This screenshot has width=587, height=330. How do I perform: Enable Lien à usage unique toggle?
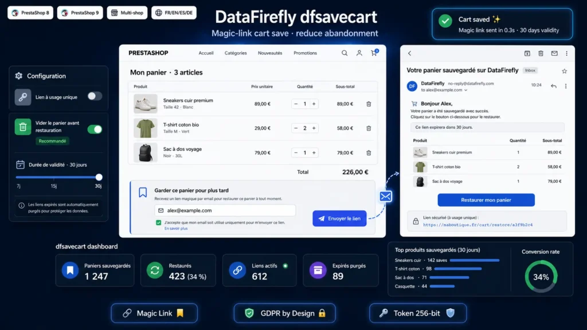pos(95,96)
